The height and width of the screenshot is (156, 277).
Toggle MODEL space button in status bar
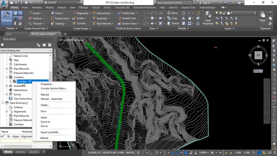point(130,153)
